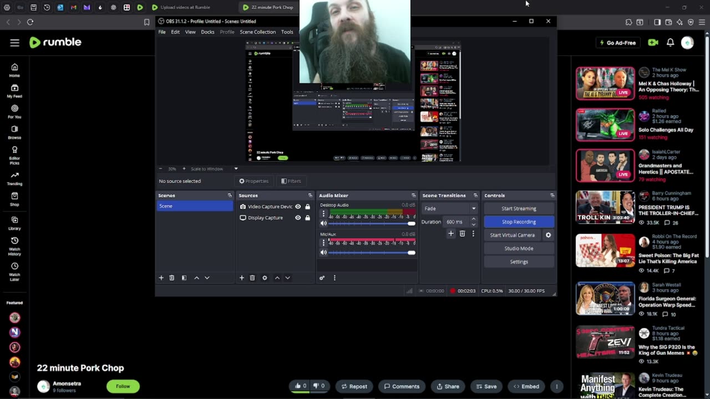Add a new source with plus icon
This screenshot has height=399, width=710.
tap(242, 278)
